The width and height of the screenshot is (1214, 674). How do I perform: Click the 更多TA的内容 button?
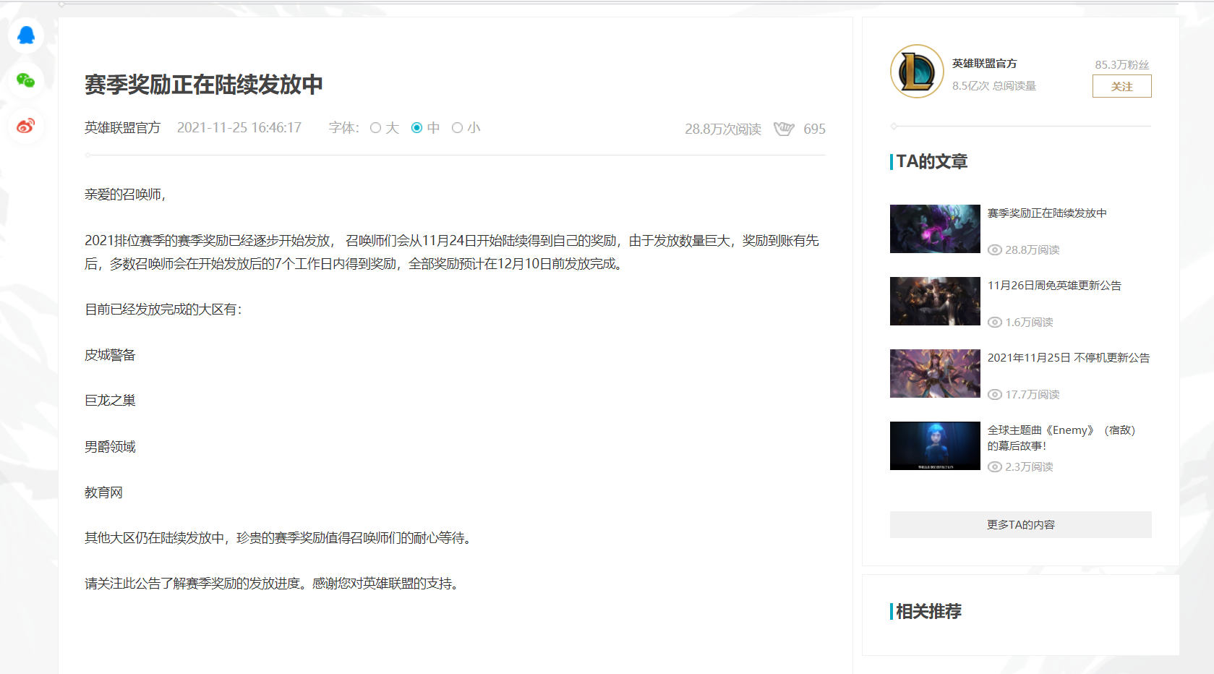pos(1020,525)
